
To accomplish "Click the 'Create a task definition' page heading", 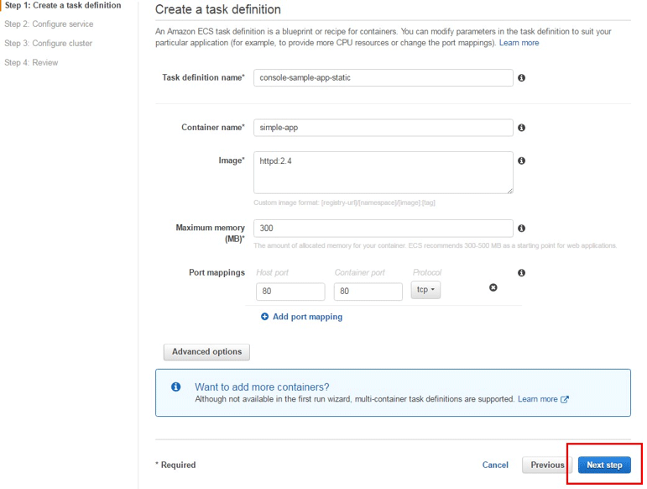I will [218, 9].
